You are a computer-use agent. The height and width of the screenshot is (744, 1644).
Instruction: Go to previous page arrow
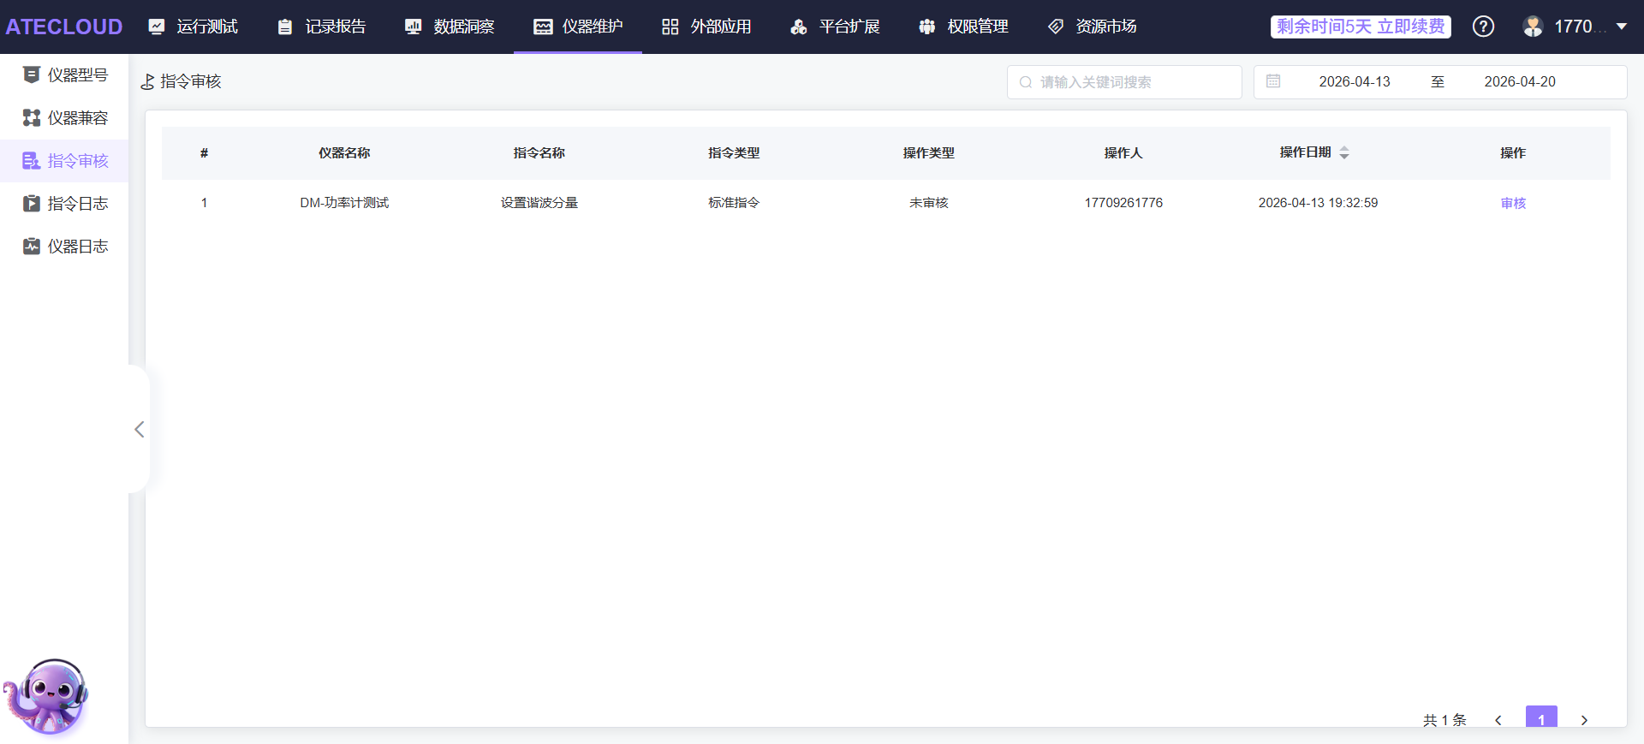tap(1498, 720)
